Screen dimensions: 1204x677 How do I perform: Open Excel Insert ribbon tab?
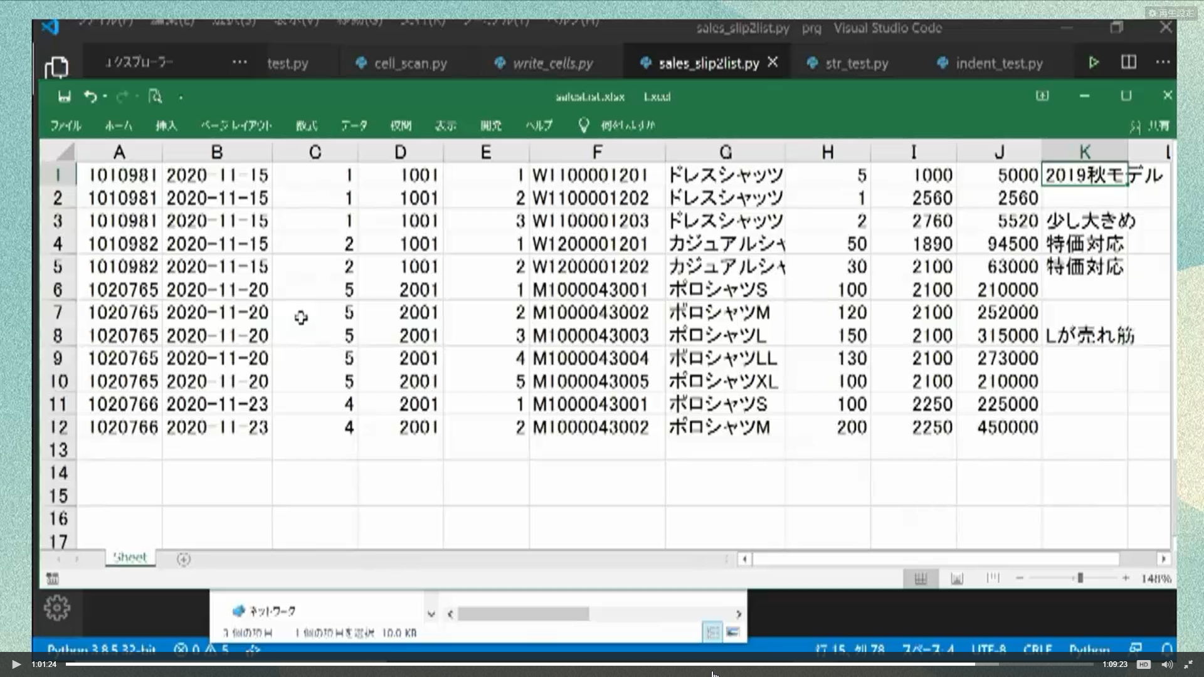click(x=166, y=126)
